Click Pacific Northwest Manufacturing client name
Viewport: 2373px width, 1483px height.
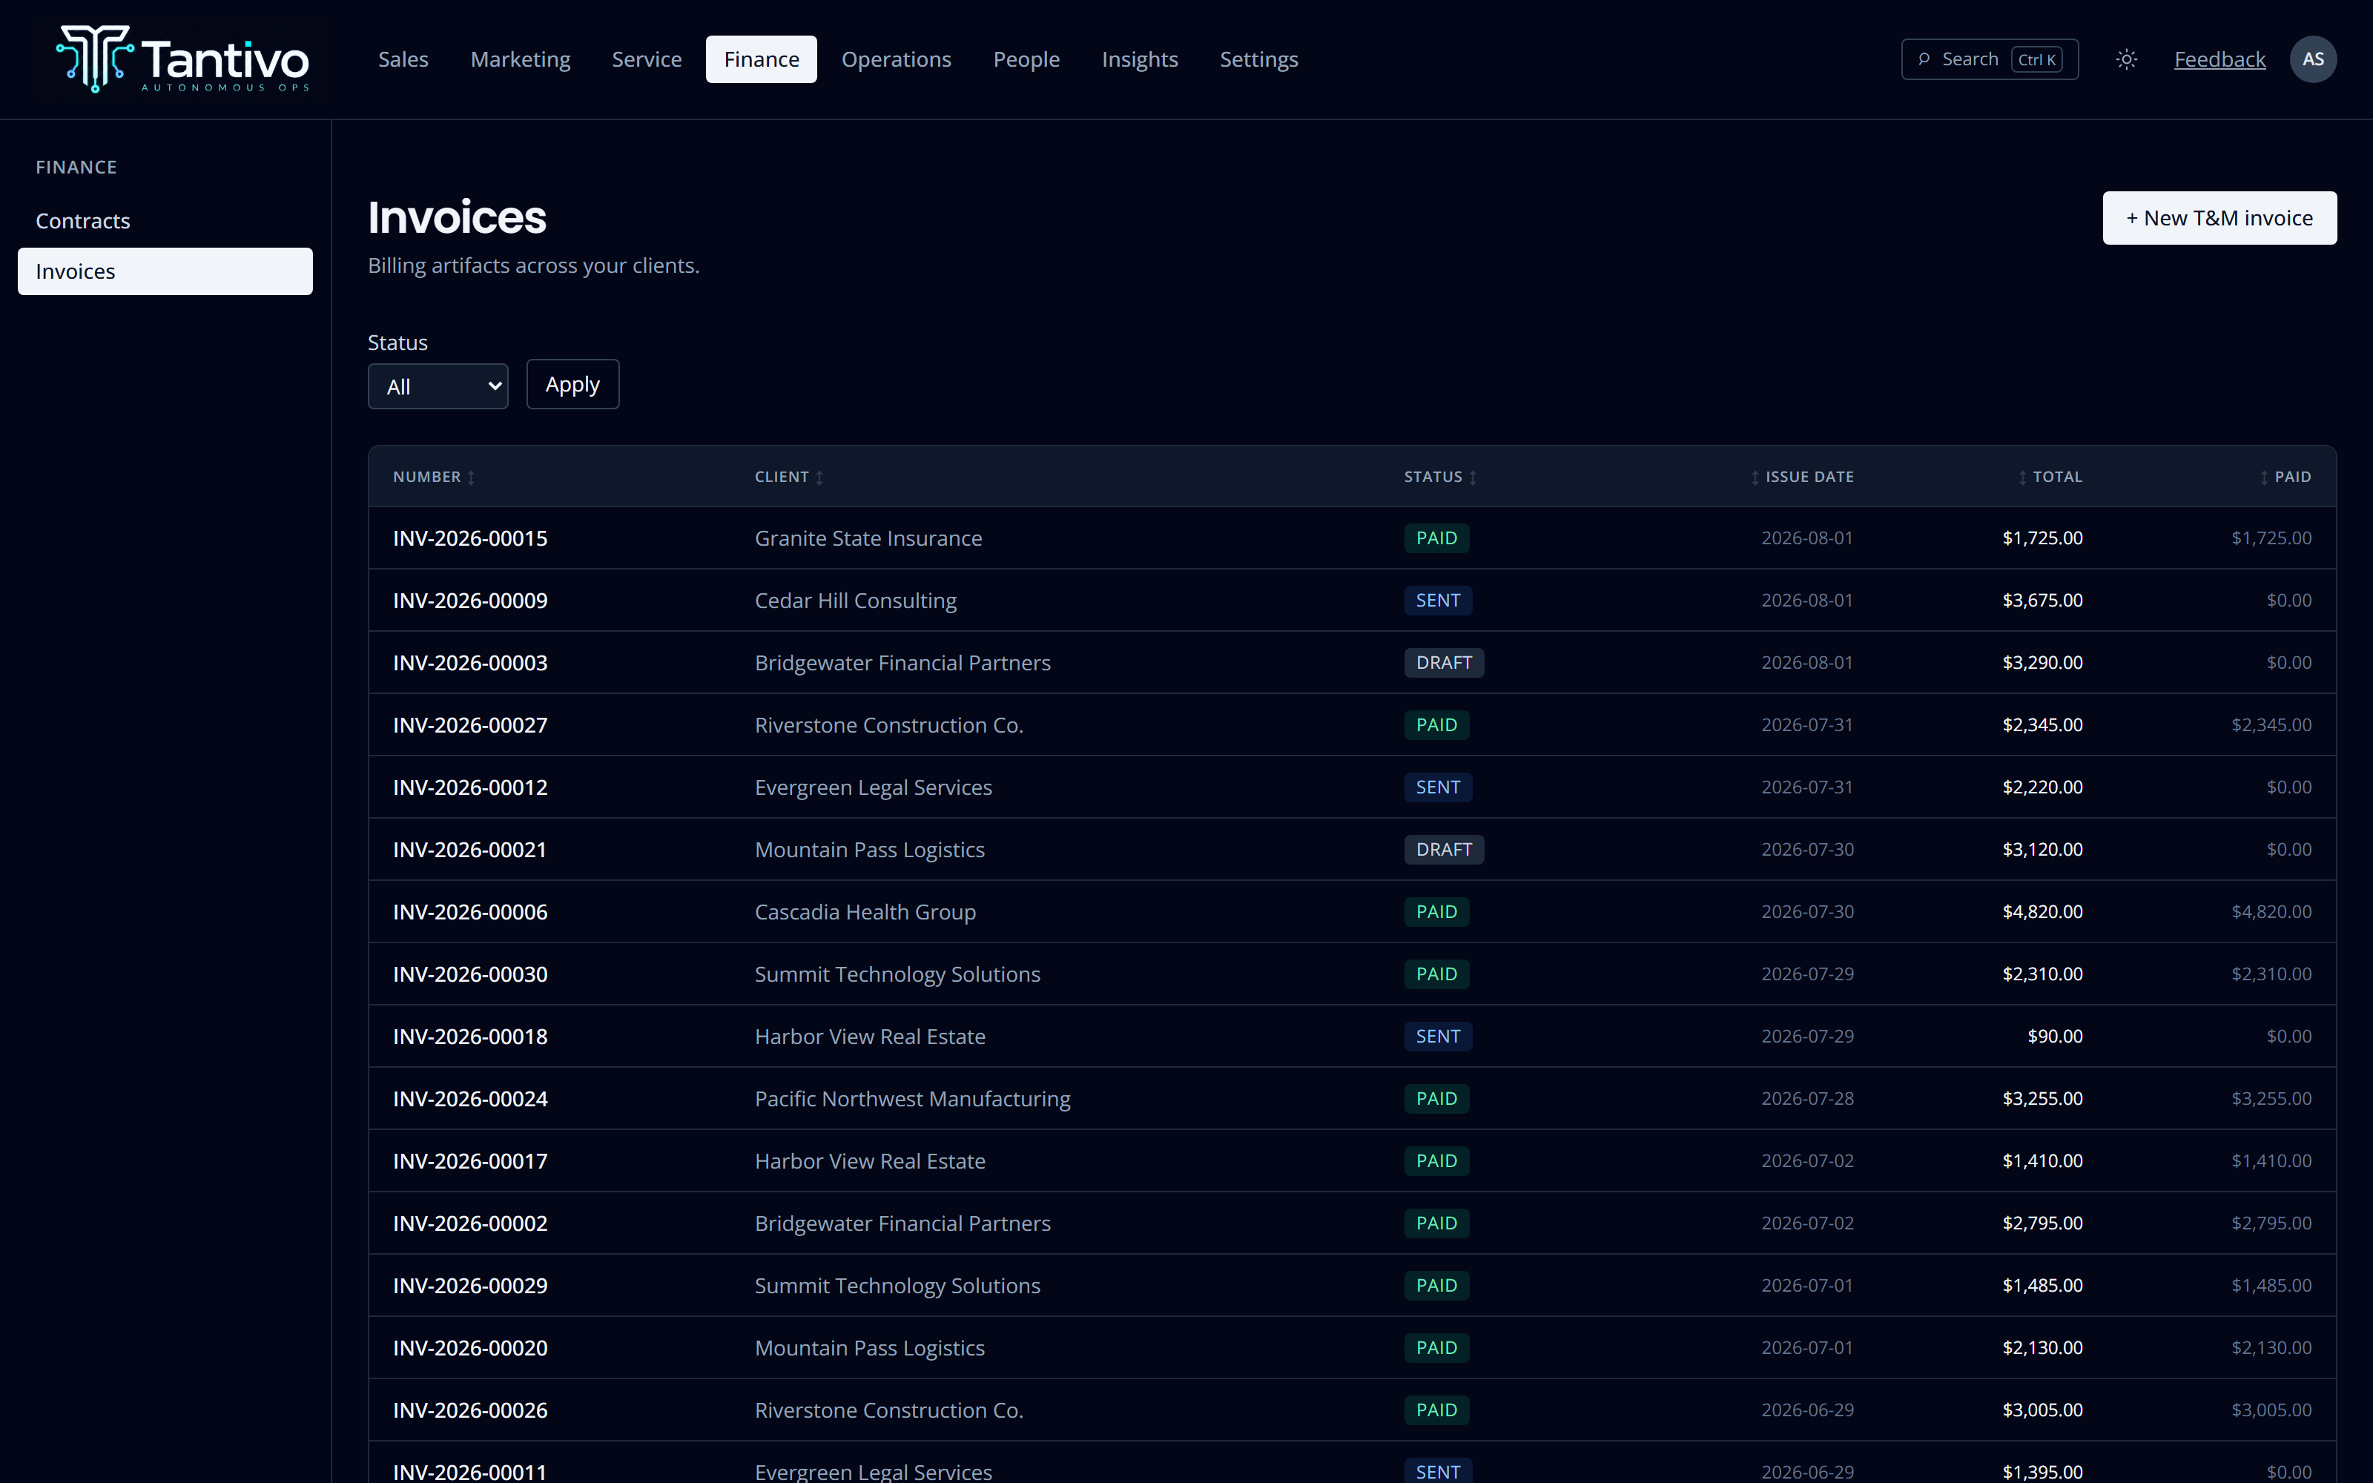coord(912,1098)
